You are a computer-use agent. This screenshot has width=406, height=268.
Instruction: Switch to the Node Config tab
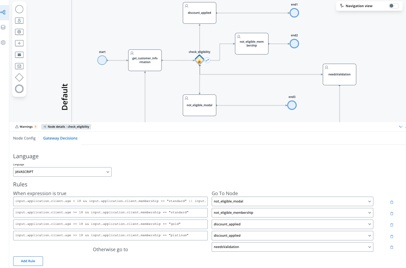(x=24, y=138)
